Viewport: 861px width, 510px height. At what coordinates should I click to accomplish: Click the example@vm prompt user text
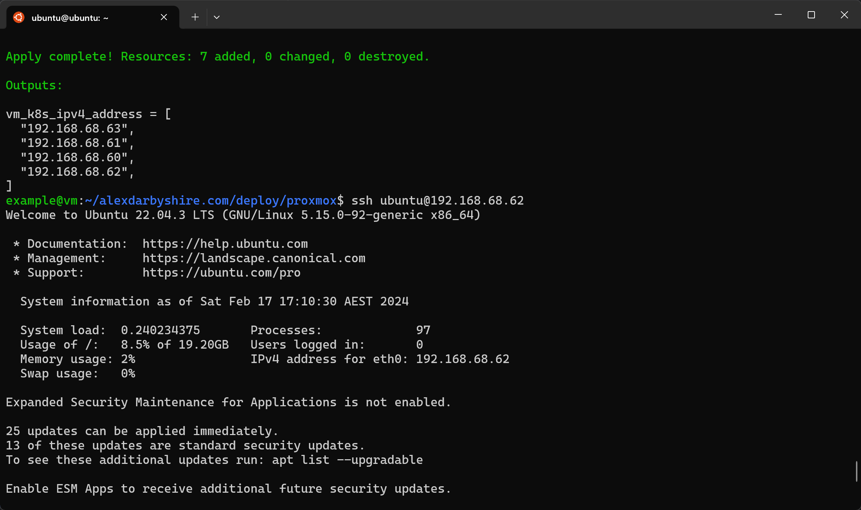tap(42, 201)
